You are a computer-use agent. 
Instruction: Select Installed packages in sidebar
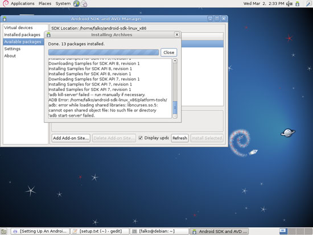(22, 35)
